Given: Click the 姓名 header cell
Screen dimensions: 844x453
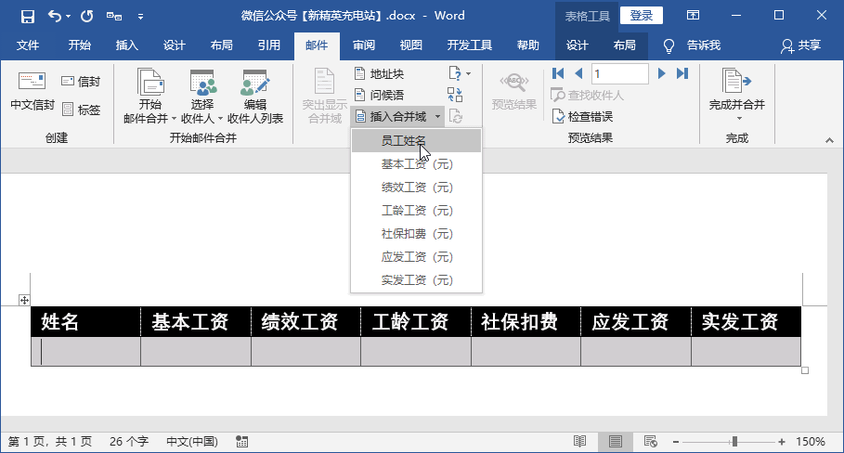Looking at the screenshot, I should click(x=86, y=322).
